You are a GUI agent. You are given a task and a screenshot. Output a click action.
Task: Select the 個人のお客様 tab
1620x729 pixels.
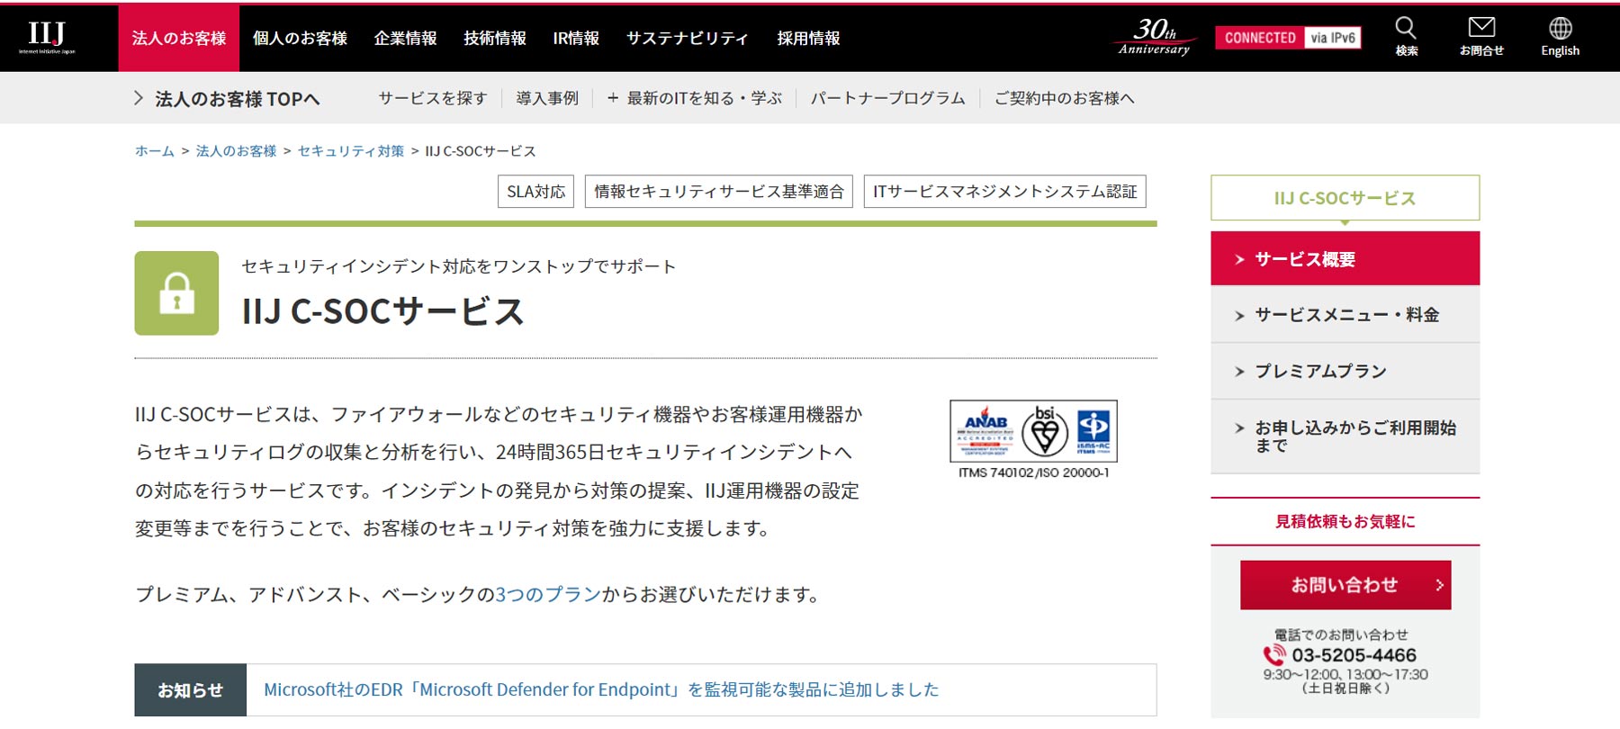click(x=300, y=38)
